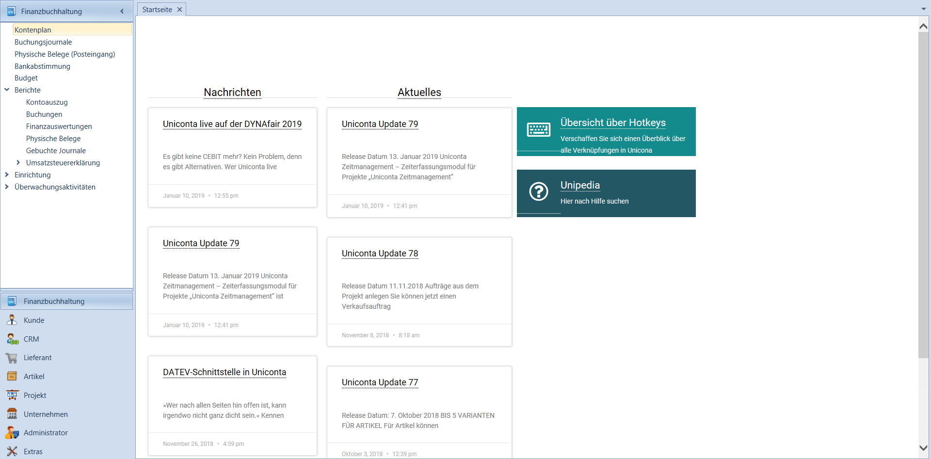Close the Startseite tab
Screen dimensions: 931x459
[x=179, y=10]
